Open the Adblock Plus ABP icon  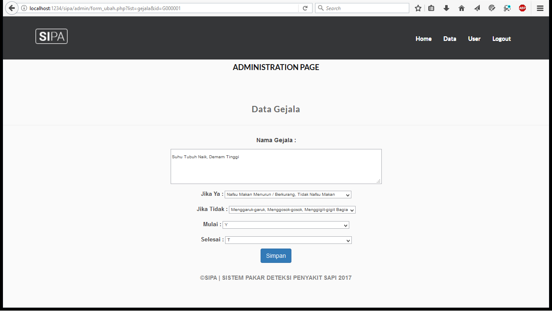point(522,8)
